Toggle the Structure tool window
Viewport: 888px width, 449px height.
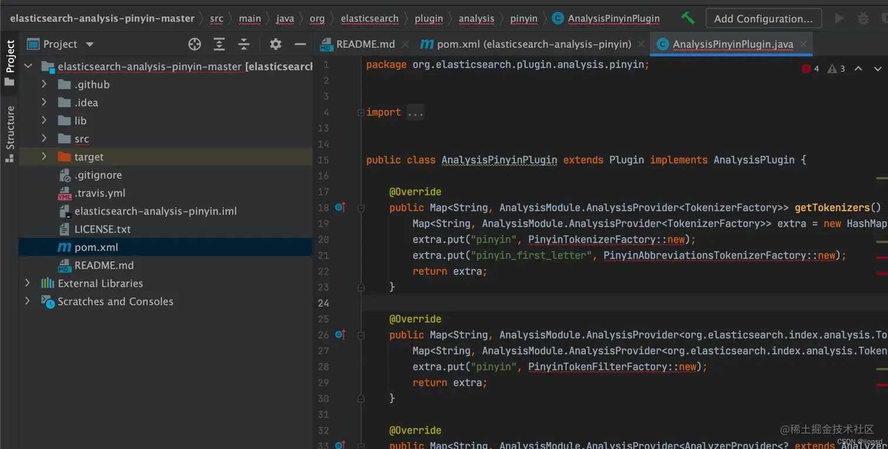(10, 133)
